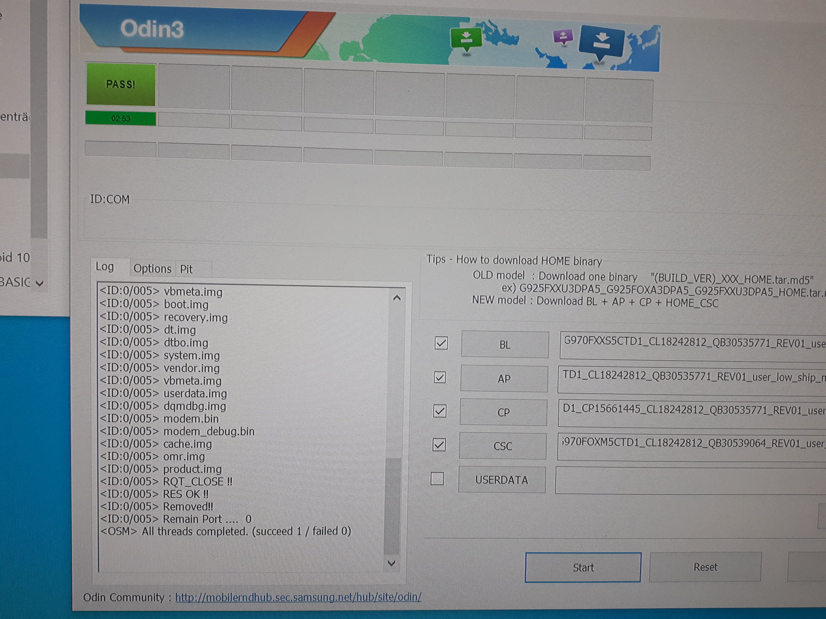Enable the USERDATA checkbox

coord(437,478)
